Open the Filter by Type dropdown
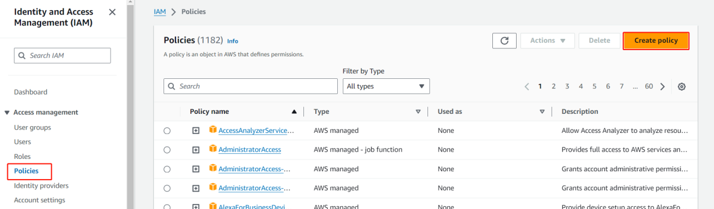The image size is (714, 209). [386, 86]
